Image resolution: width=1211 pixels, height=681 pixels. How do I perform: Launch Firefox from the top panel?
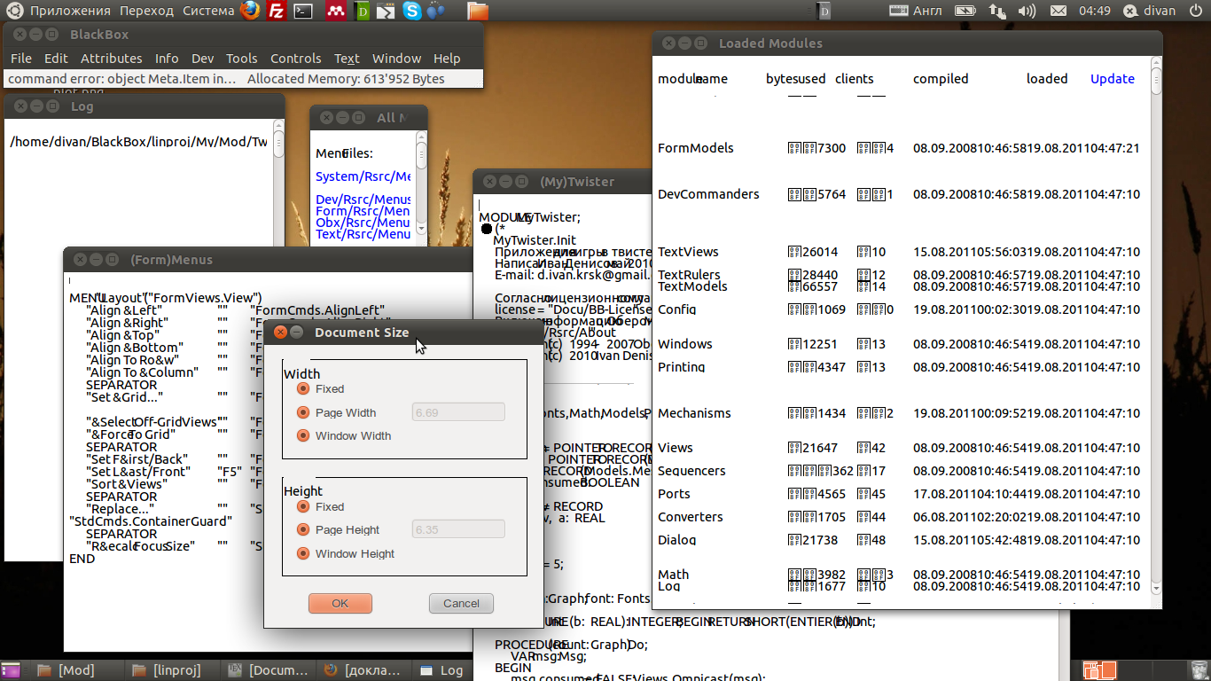[x=251, y=11]
